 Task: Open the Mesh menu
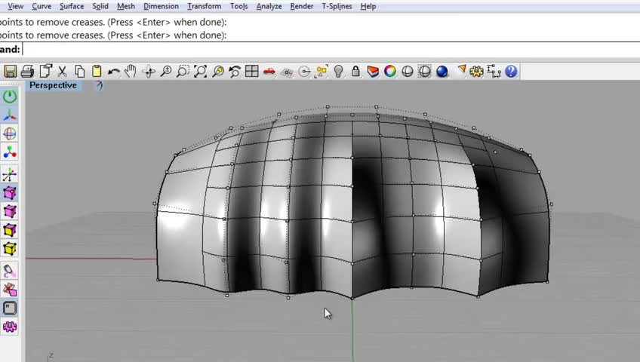(x=126, y=6)
